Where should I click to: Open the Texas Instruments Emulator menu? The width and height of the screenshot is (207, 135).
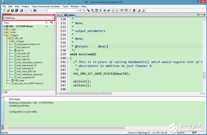(46, 6)
